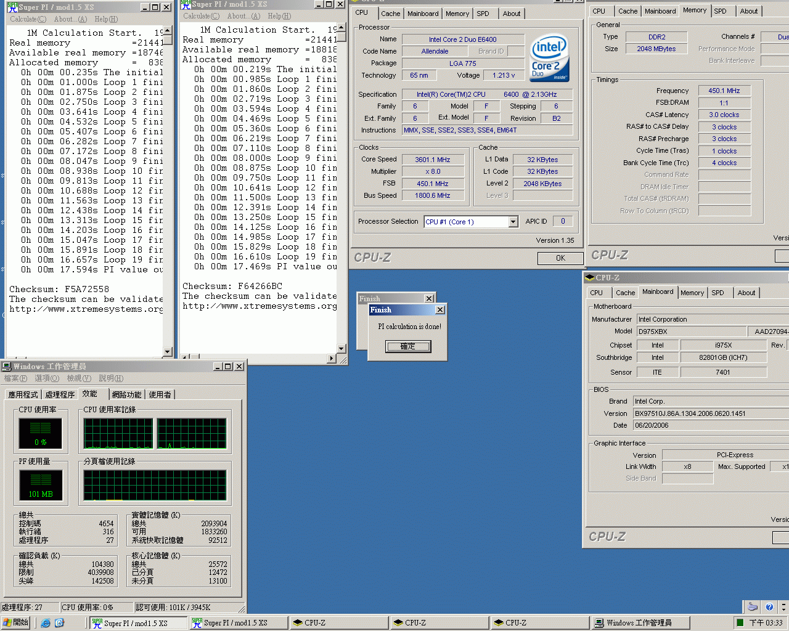789x631 pixels.
Task: Open the About tab in the CPU-Z processor window
Action: tap(512, 14)
